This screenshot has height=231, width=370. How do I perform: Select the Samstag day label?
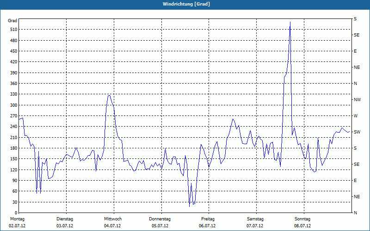(x=255, y=219)
